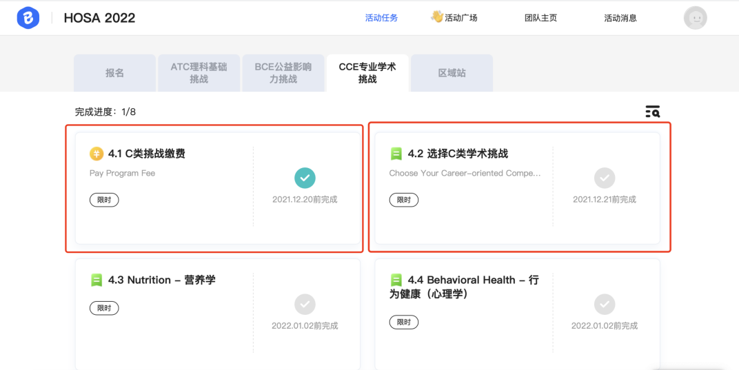Open the 4.1 C类挑战缴费 task title

point(147,154)
